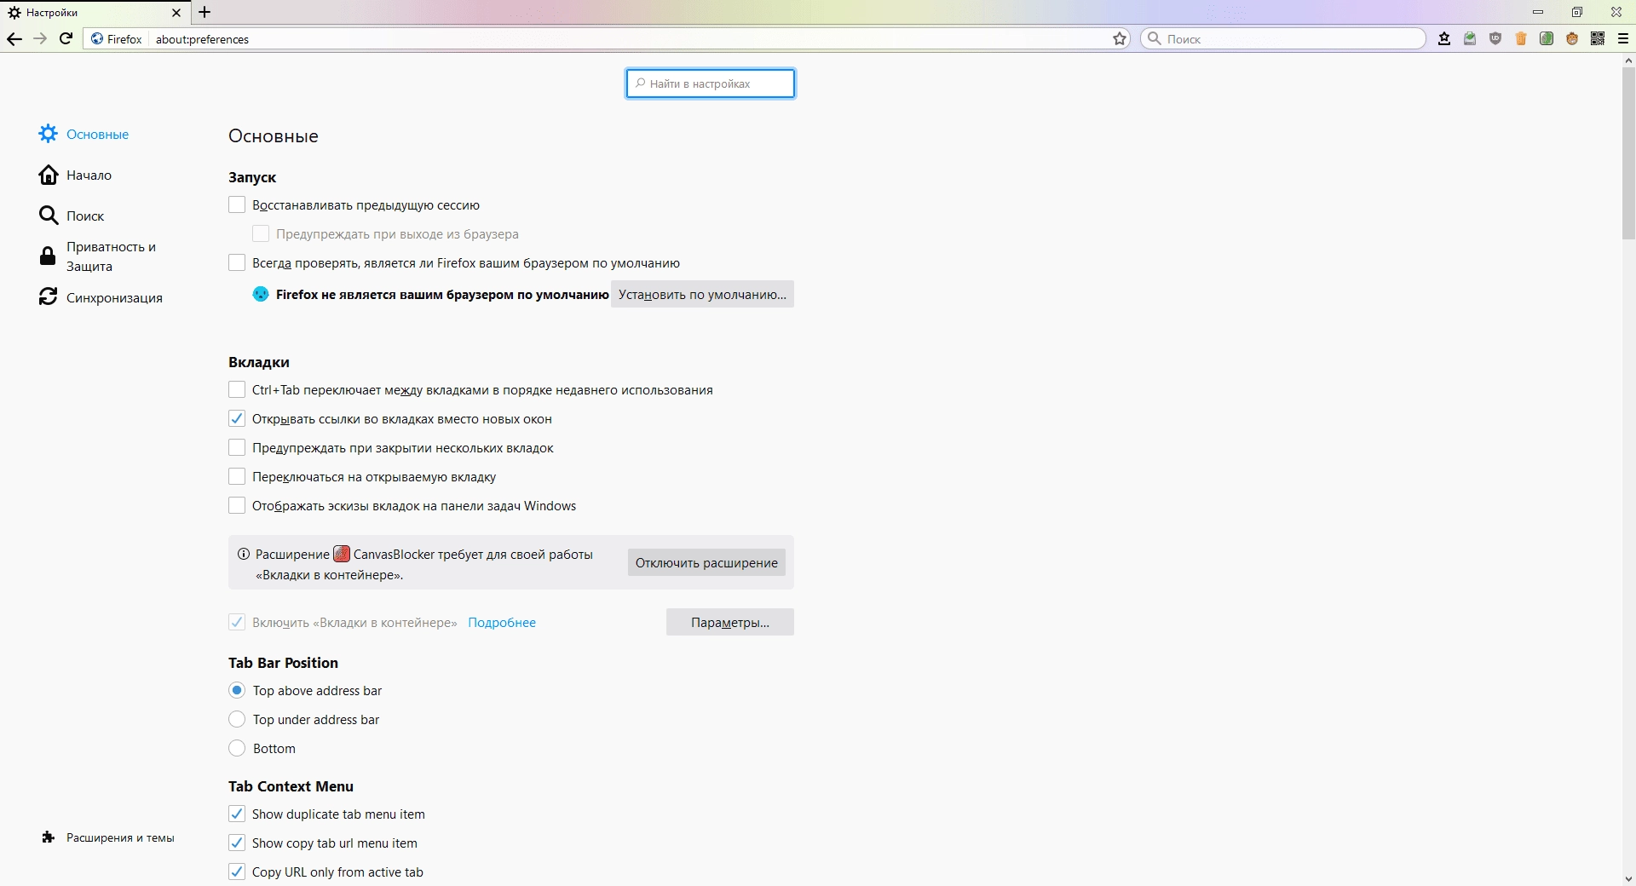The image size is (1636, 886).
Task: Open the Начало settings category
Action: (x=75, y=175)
